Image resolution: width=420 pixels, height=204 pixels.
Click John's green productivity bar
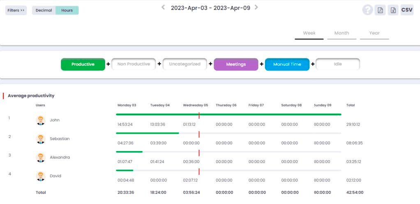point(228,115)
